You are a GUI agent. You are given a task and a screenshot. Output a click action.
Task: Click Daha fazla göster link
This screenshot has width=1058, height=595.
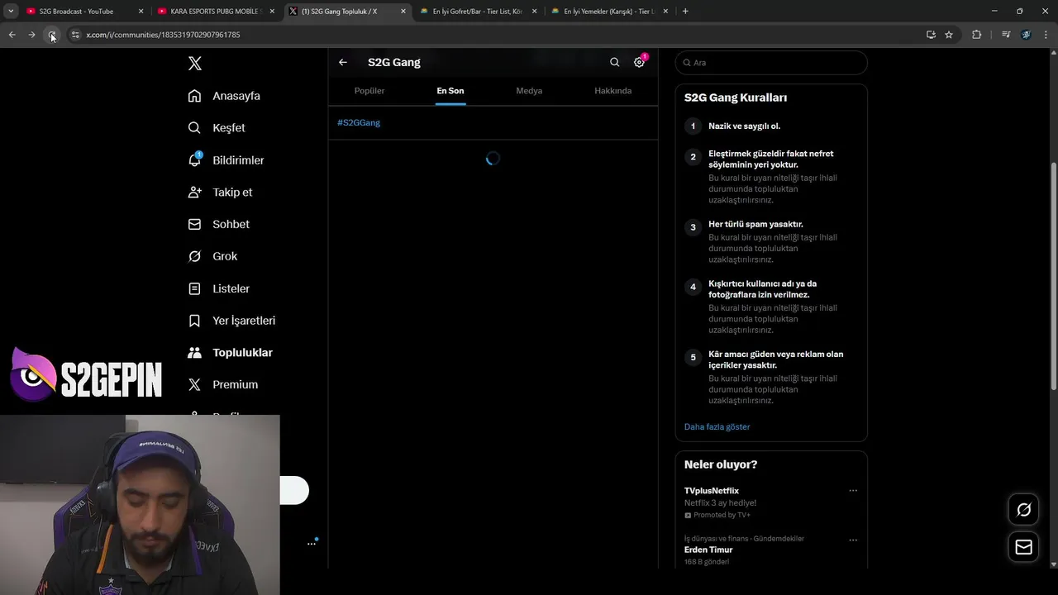pyautogui.click(x=717, y=426)
